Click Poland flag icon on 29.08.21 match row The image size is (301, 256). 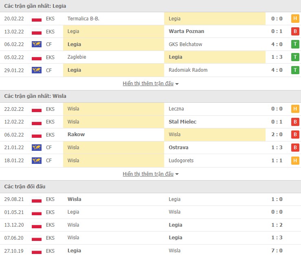(37, 199)
